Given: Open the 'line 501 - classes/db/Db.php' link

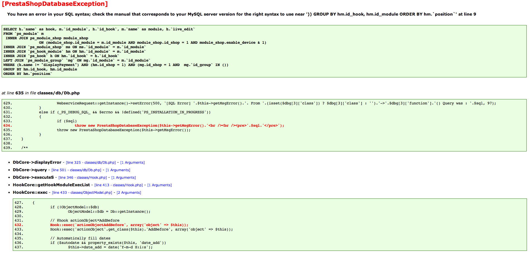Looking at the screenshot, I should coord(76,170).
